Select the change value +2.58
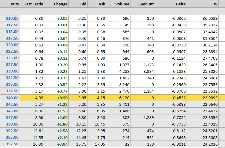This screenshot has height=148, width=225. coord(62,131)
